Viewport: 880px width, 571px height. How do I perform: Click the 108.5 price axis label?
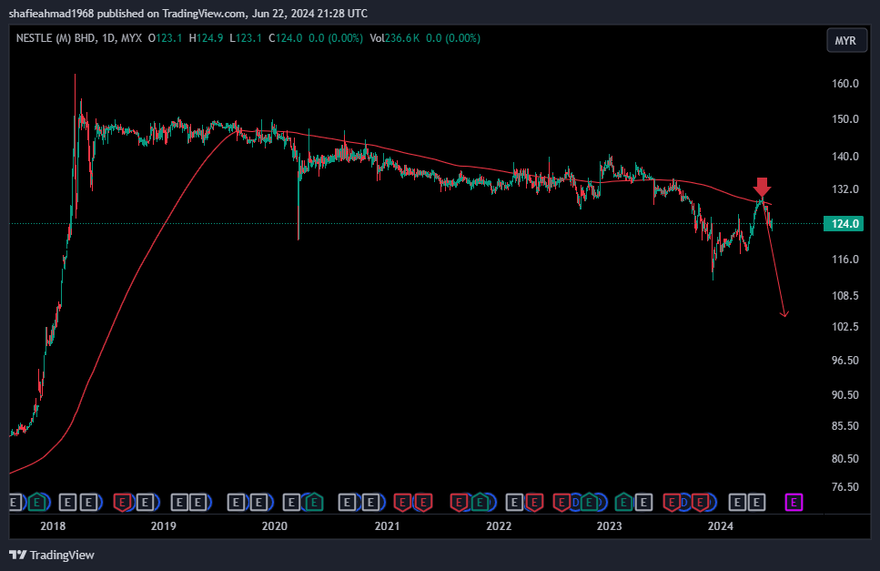click(845, 295)
